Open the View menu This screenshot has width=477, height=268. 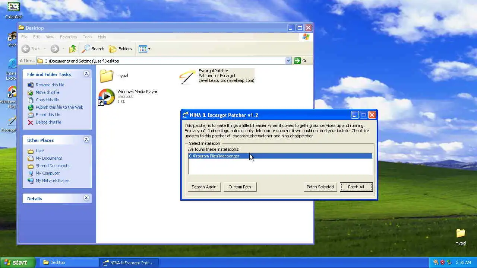pos(50,37)
